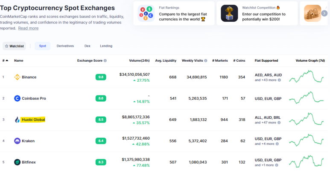This screenshot has height=172, width=330.
Task: Open the Read more link
Action: coord(28,28)
